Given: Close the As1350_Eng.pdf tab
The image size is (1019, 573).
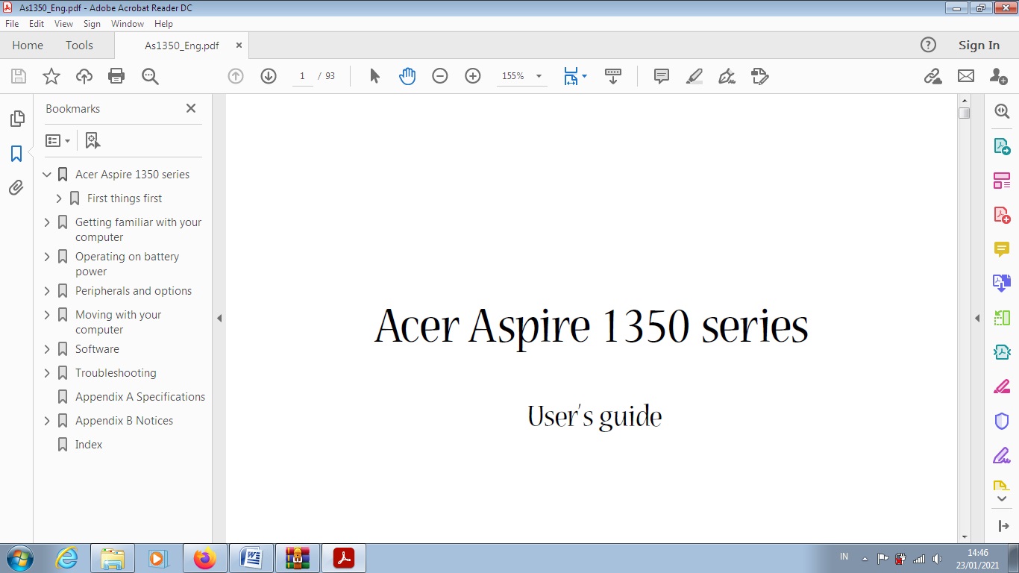Looking at the screenshot, I should coord(239,46).
